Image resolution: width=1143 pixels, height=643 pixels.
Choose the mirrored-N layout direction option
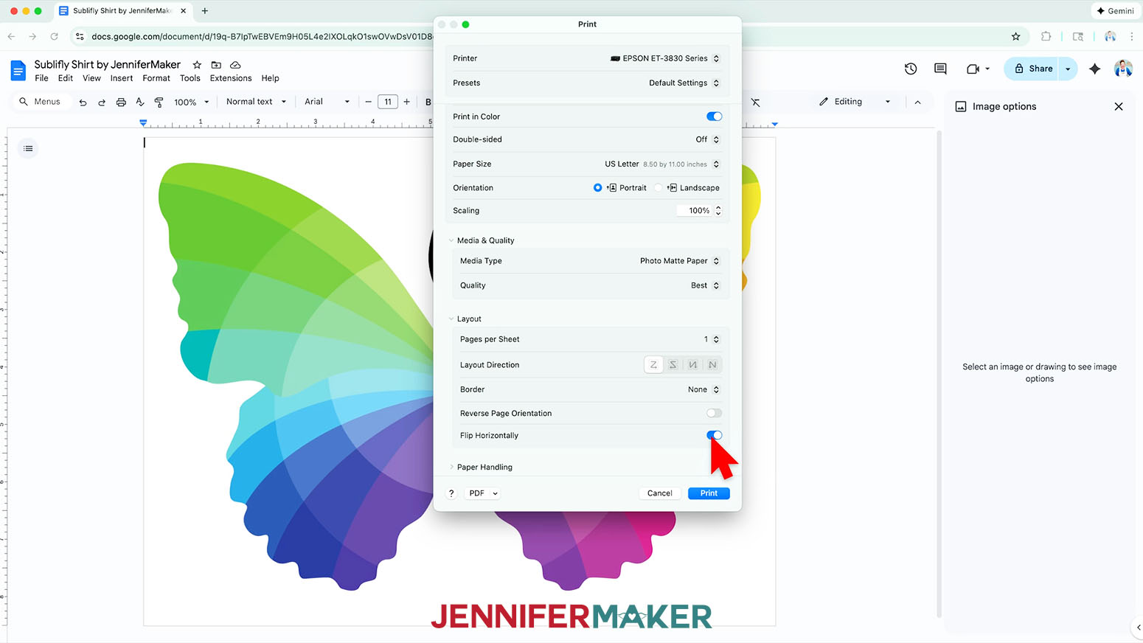pyautogui.click(x=693, y=364)
